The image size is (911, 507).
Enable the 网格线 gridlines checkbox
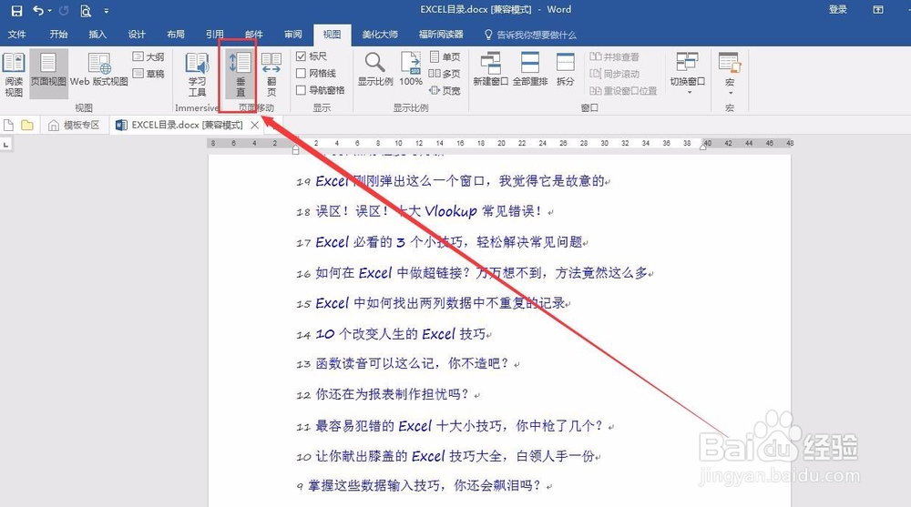click(x=301, y=73)
